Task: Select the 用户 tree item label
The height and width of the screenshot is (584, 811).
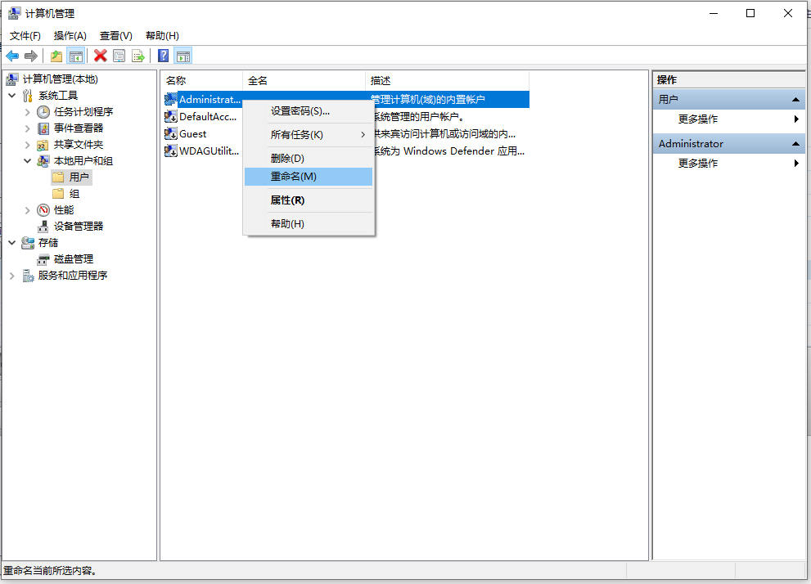Action: point(79,177)
